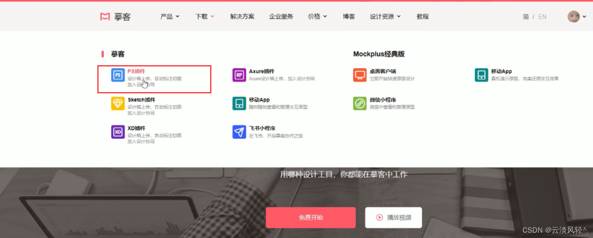Click the 飞书小程序 title link
The width and height of the screenshot is (593, 238).
point(262,128)
